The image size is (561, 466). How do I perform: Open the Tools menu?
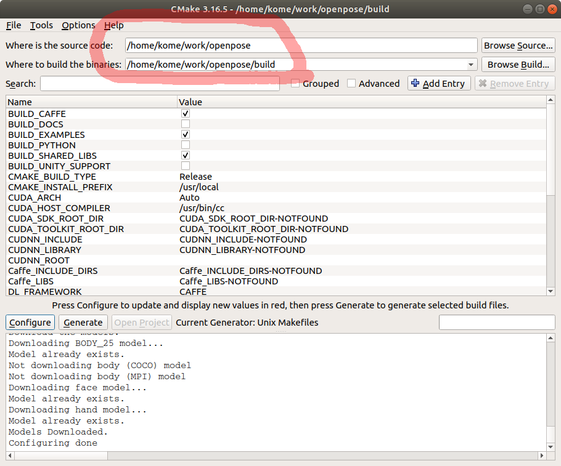tap(41, 25)
